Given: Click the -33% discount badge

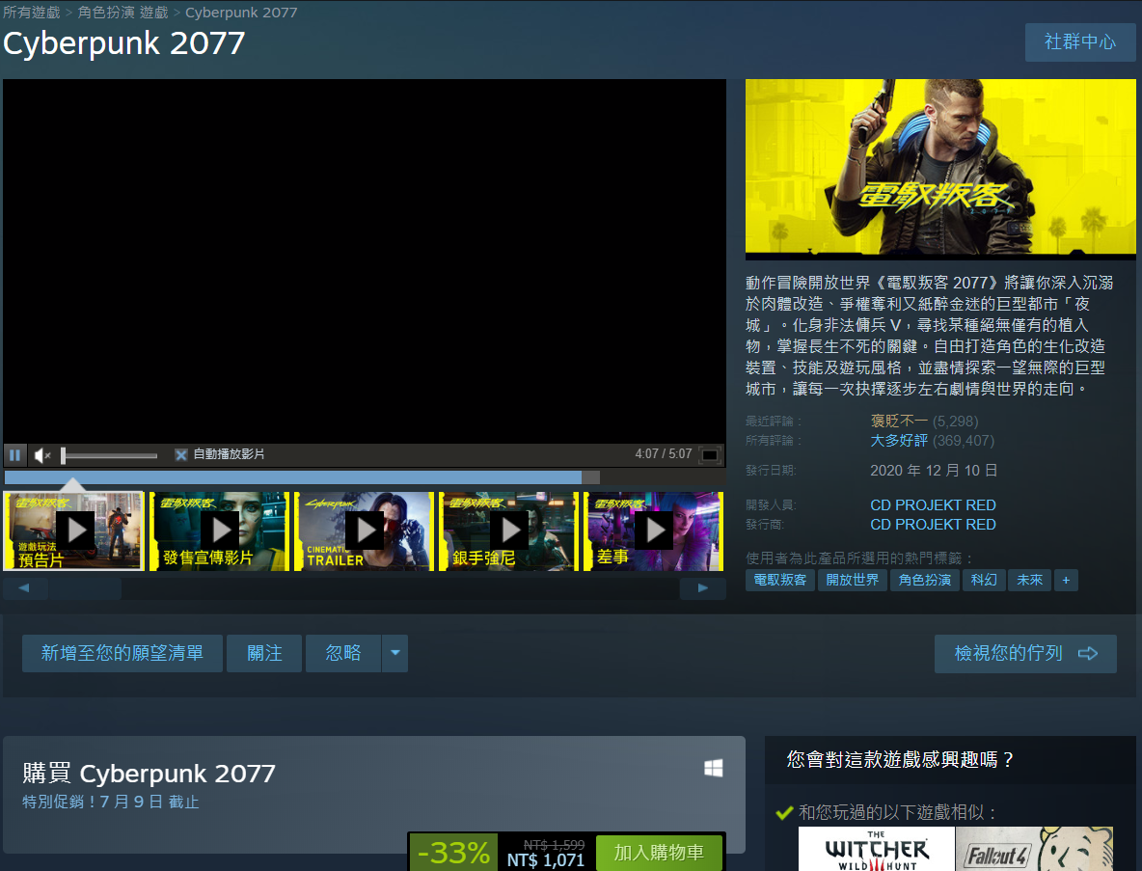Looking at the screenshot, I should click(453, 852).
